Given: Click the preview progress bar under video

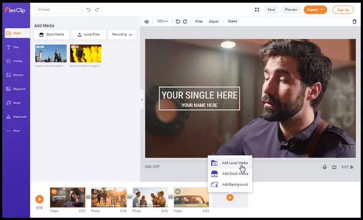Looking at the screenshot, I should pos(250,160).
